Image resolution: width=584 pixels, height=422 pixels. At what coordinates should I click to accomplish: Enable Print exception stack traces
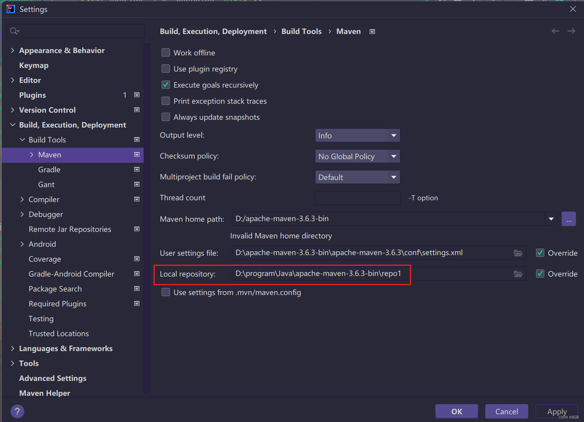[x=166, y=101]
